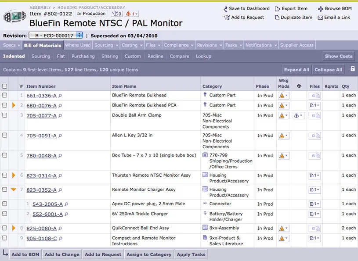Expand the Thurston Remote NTSC Monitor Assy

tap(14, 175)
